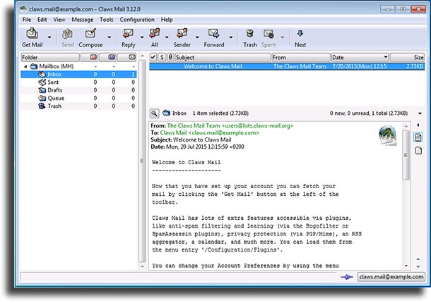Open the Get Mail dropdown arrow
Screen dimensions: 431x303
[49, 37]
